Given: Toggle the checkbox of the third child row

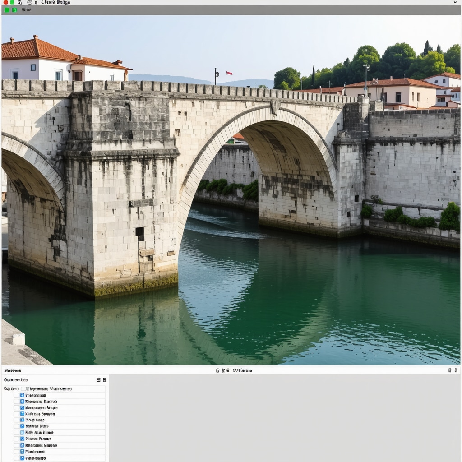Looking at the screenshot, I should click(x=17, y=408).
